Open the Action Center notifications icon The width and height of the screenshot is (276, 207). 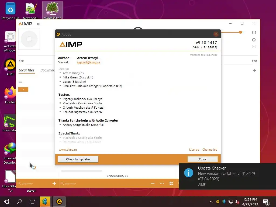coord(266,202)
